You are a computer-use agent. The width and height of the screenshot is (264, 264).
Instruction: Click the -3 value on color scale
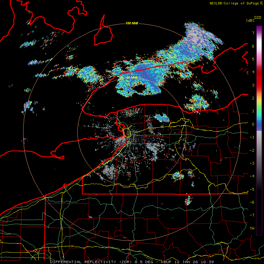(252, 163)
